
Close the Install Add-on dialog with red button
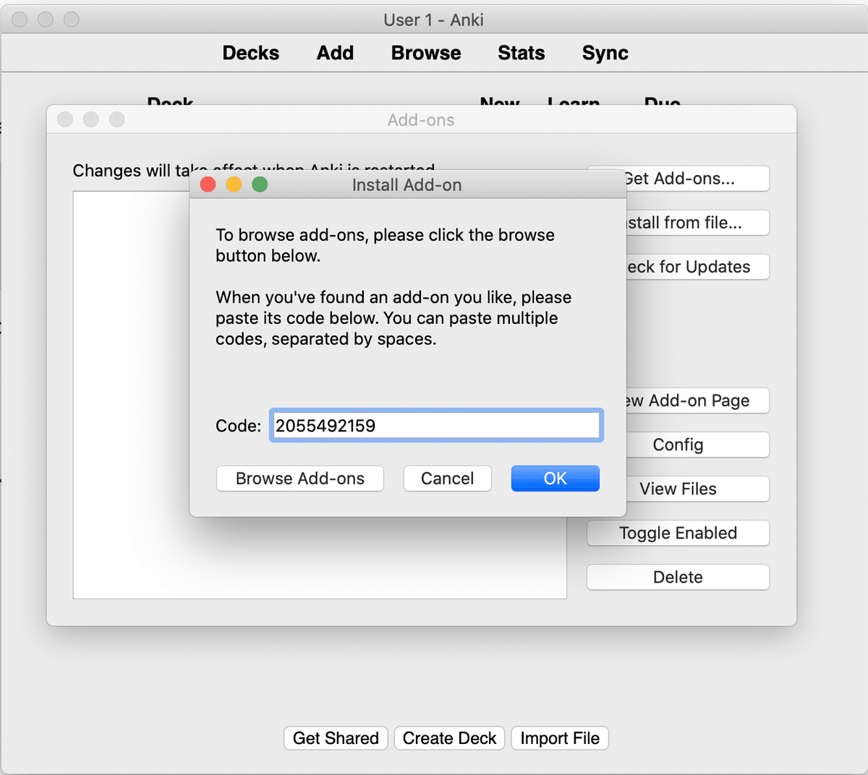(208, 184)
